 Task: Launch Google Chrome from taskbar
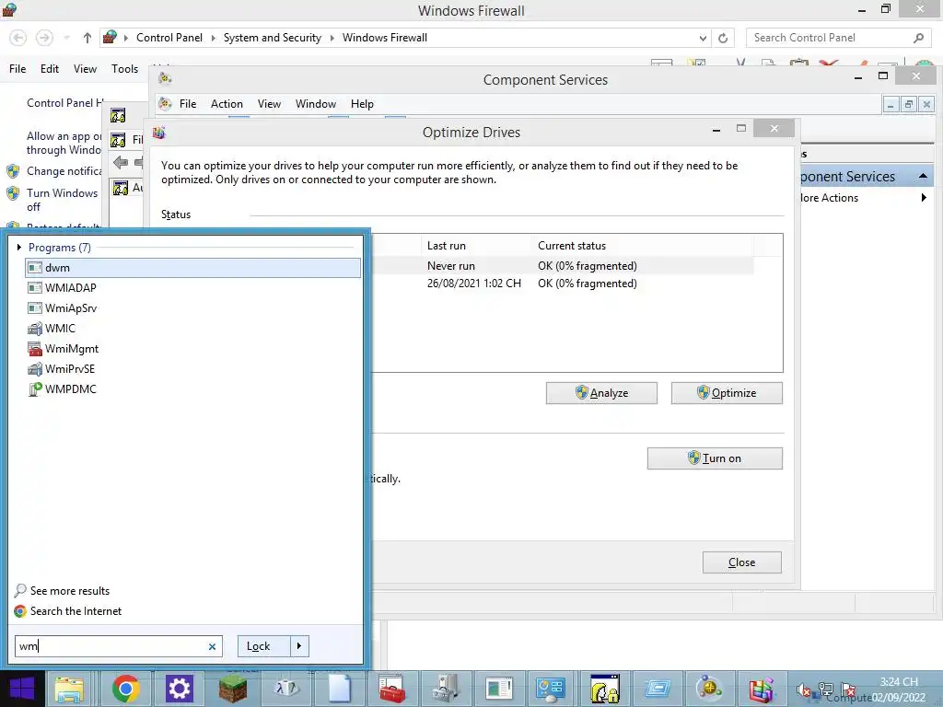(x=125, y=689)
